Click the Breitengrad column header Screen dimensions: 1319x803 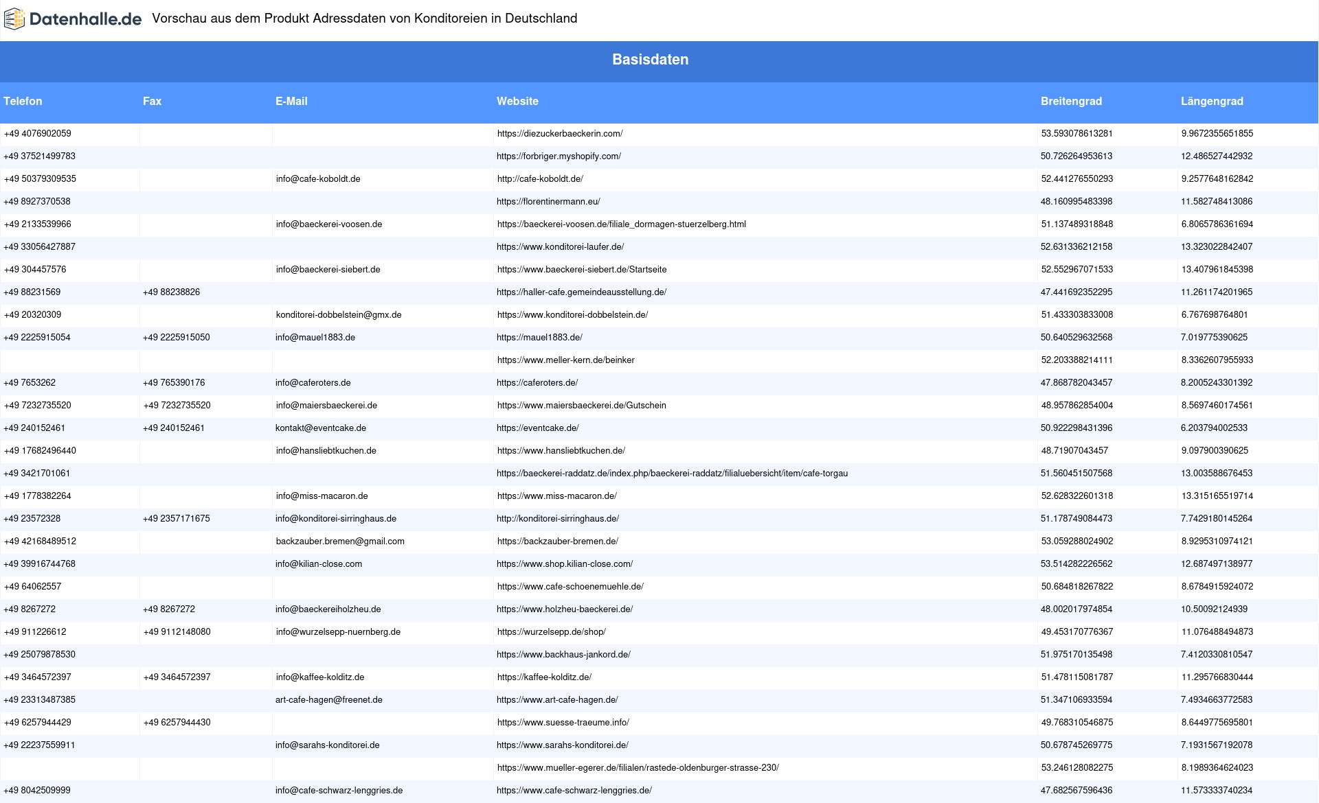coord(1071,102)
